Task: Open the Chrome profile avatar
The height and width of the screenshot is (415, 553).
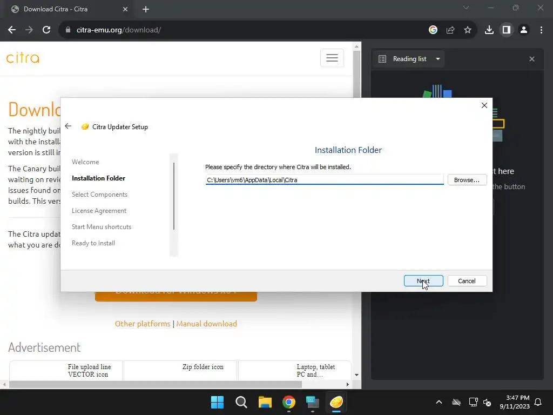Action: coord(524,30)
